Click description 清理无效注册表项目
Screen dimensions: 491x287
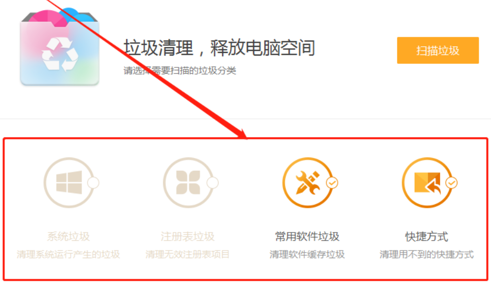[x=188, y=254]
